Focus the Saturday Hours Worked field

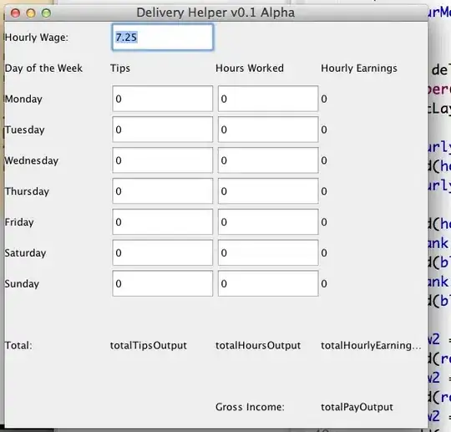pos(268,252)
